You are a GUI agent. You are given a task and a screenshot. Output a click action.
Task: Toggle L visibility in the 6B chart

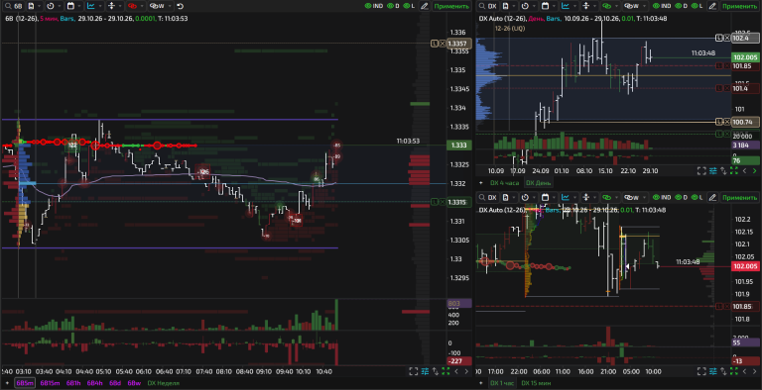pyautogui.click(x=410, y=6)
